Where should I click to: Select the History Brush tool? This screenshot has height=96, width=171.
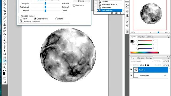pos(5,28)
